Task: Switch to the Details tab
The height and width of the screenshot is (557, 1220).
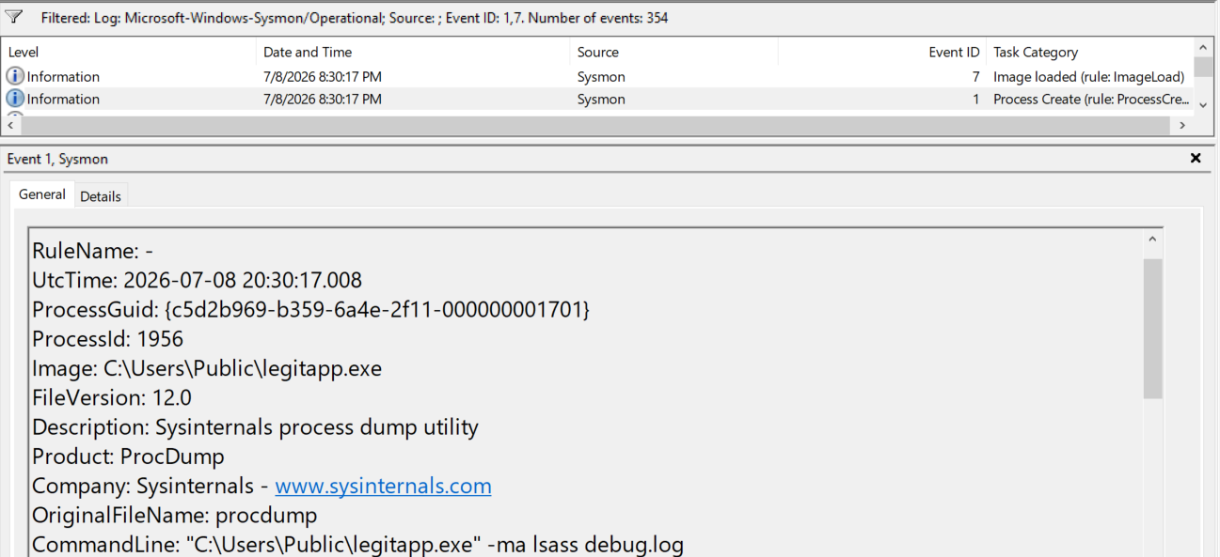Action: click(101, 196)
